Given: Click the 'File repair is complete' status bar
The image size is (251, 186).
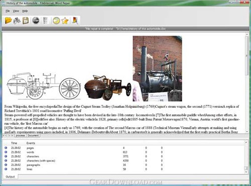Looking at the screenshot, I should 125,29.
